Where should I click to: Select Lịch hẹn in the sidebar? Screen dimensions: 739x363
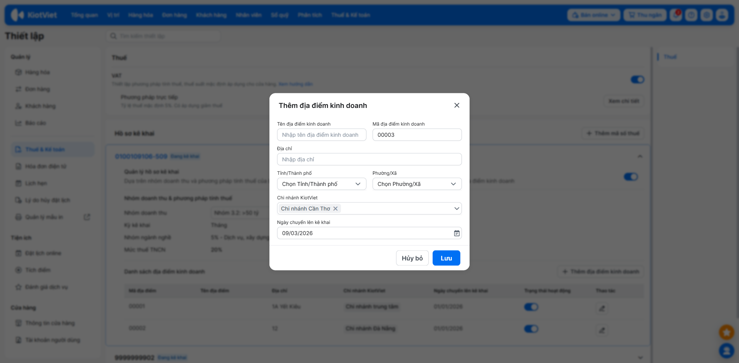point(53,183)
